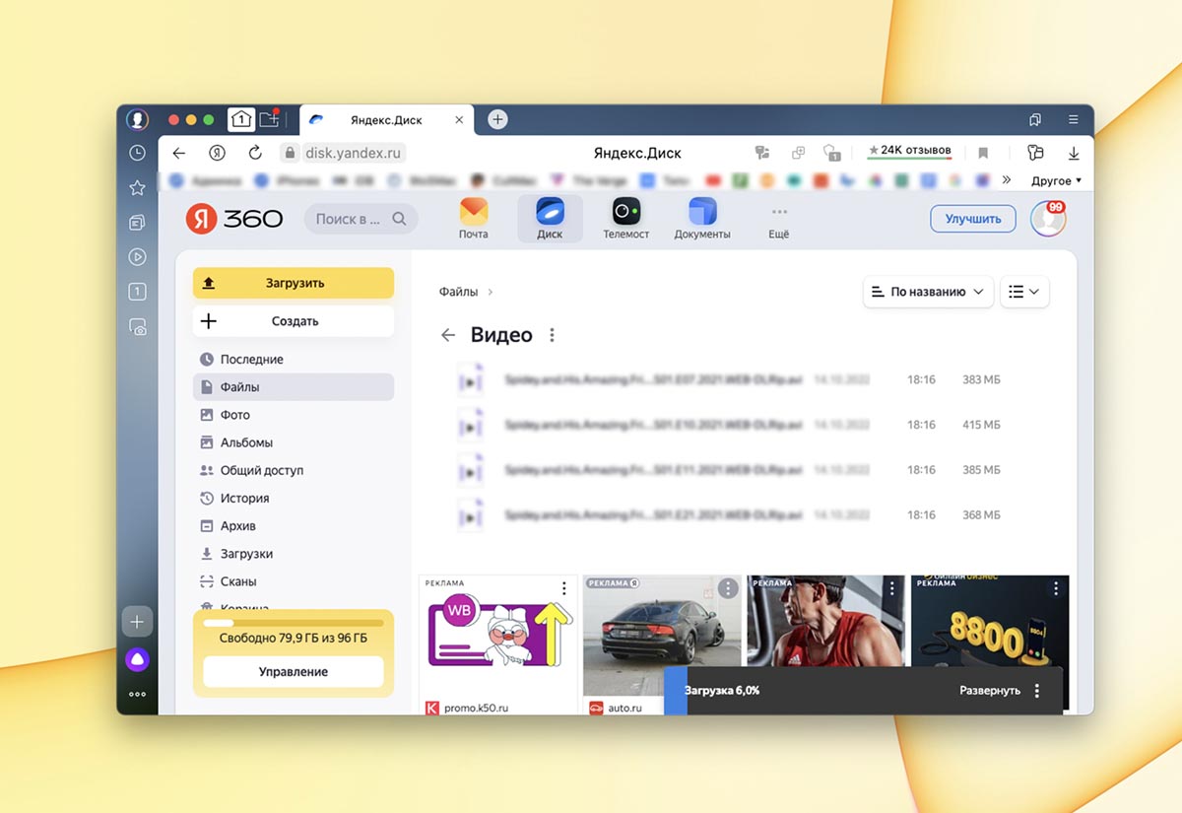
Task: Click the Управление storage button
Action: coord(294,672)
